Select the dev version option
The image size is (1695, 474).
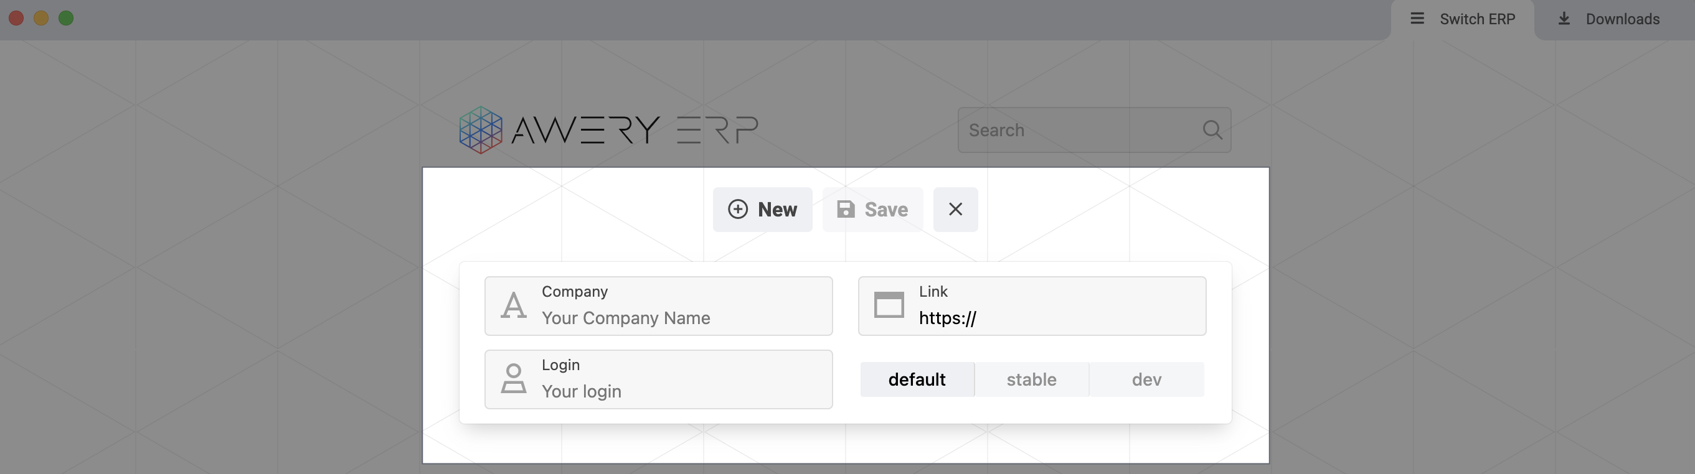[x=1146, y=379]
